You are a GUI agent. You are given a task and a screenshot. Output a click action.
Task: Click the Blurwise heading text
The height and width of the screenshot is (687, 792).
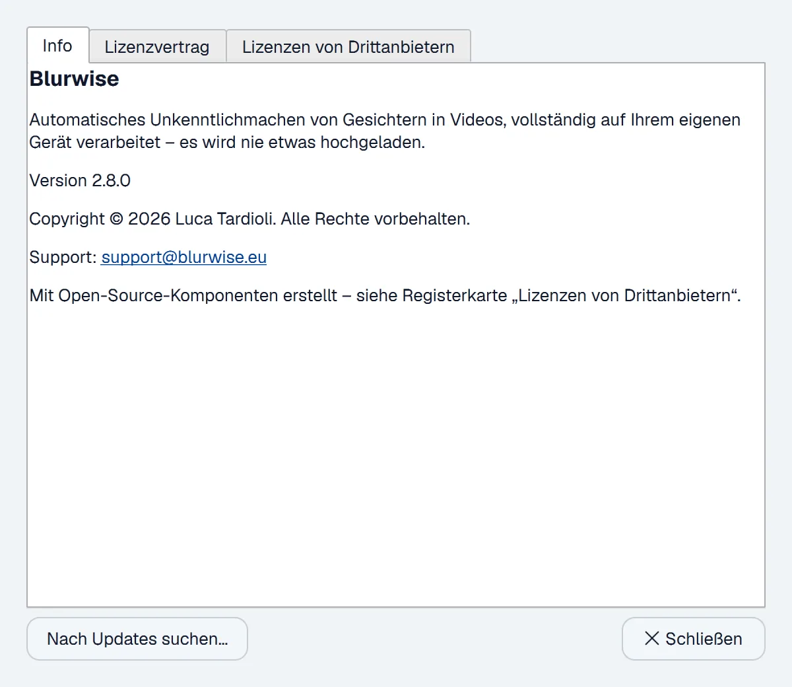click(75, 79)
